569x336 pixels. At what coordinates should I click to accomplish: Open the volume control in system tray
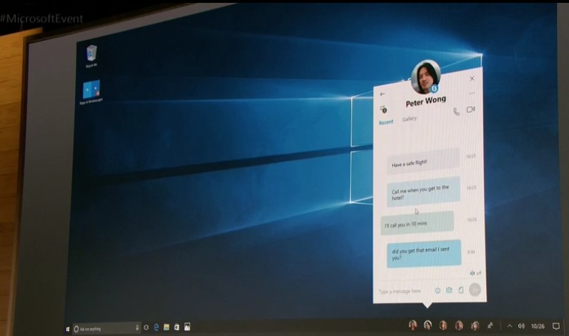coord(521,326)
